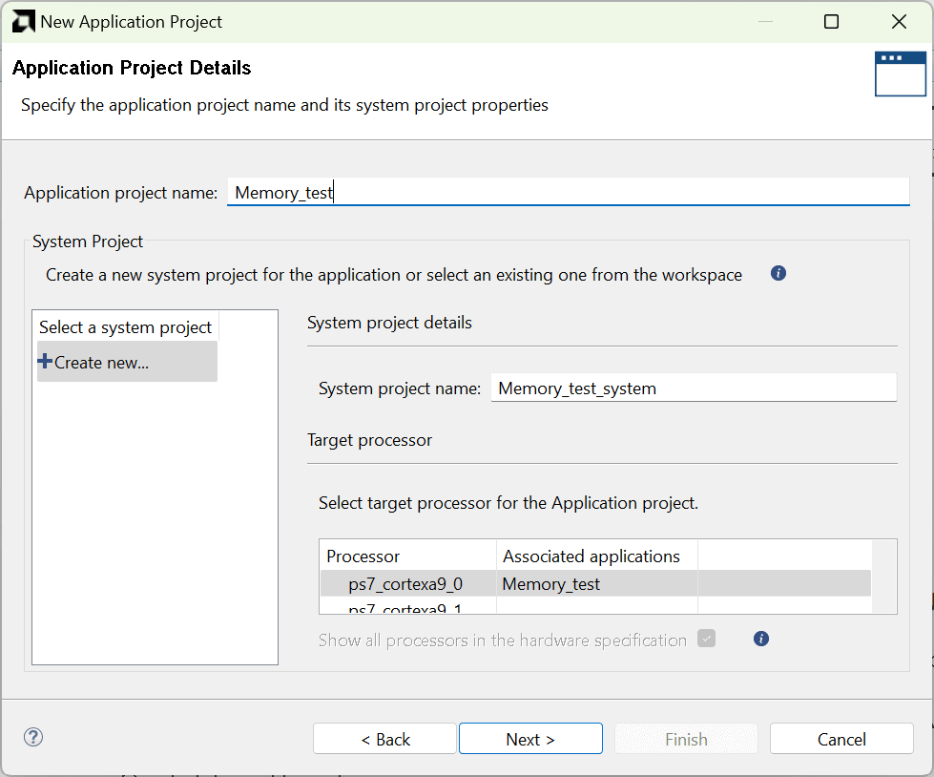Select the ps7_cortexa9_0 processor row
934x777 pixels.
tap(405, 584)
